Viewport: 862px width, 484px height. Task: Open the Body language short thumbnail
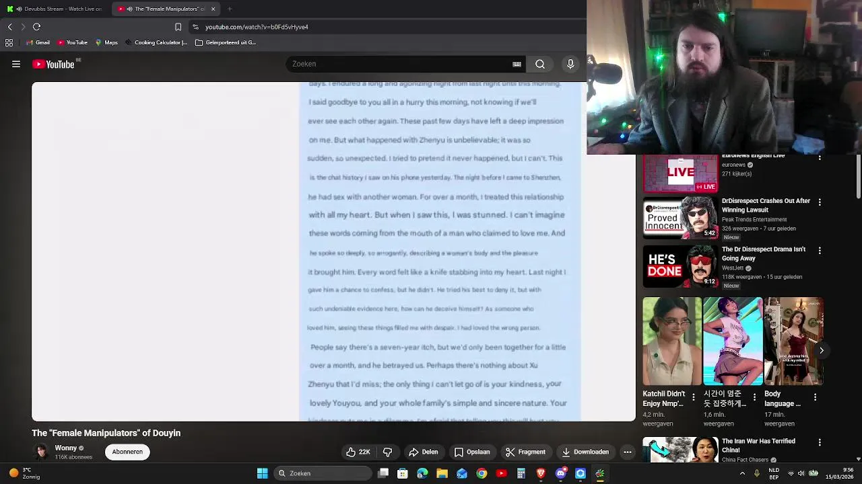(793, 341)
